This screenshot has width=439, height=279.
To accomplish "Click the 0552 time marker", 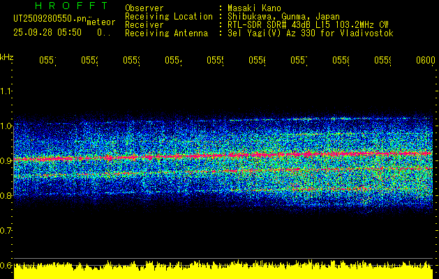I will (89, 60).
